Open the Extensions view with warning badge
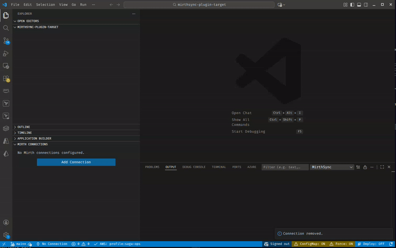 (x=6, y=79)
